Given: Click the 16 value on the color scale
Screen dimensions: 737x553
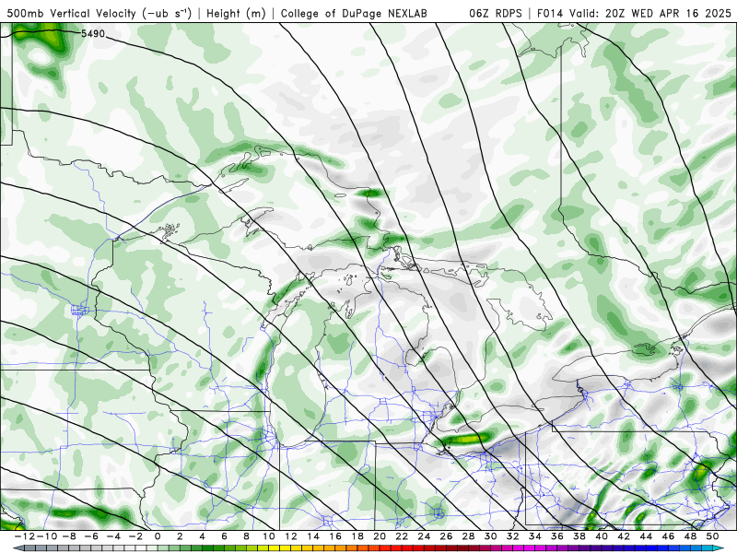Looking at the screenshot, I should point(335,536).
